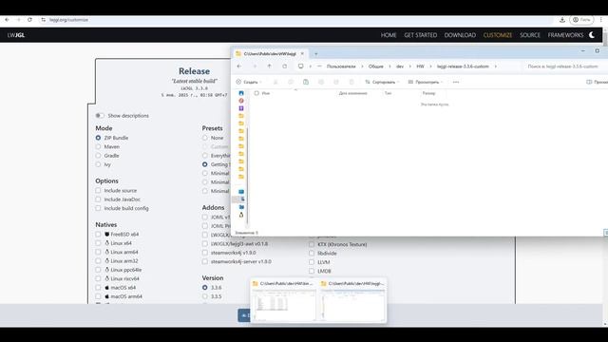Viewport: 608px width, 342px height.
Task: Enable FreeBSD x64 natives
Action: [x=98, y=235]
